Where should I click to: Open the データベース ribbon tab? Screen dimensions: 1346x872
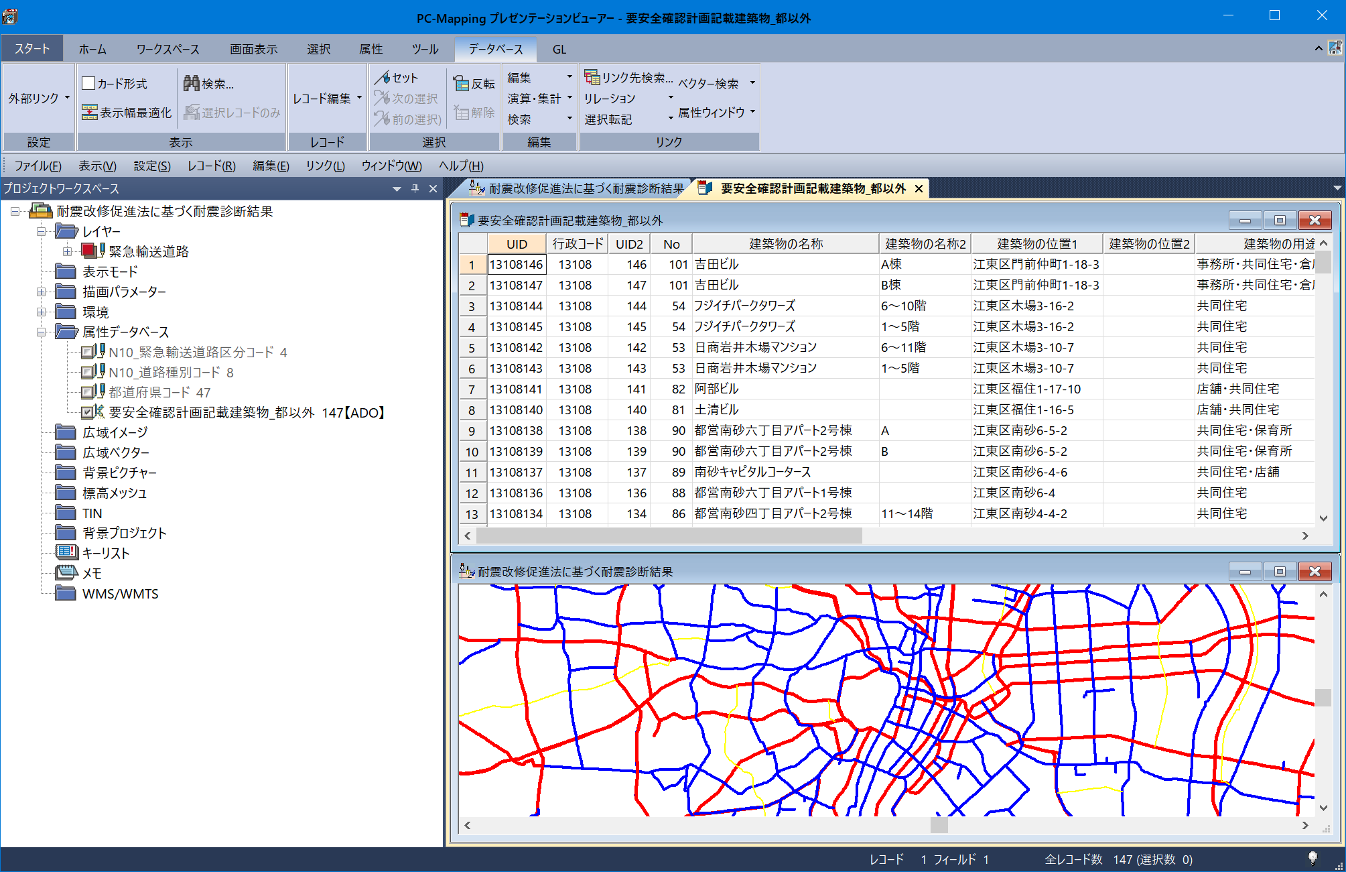point(496,49)
